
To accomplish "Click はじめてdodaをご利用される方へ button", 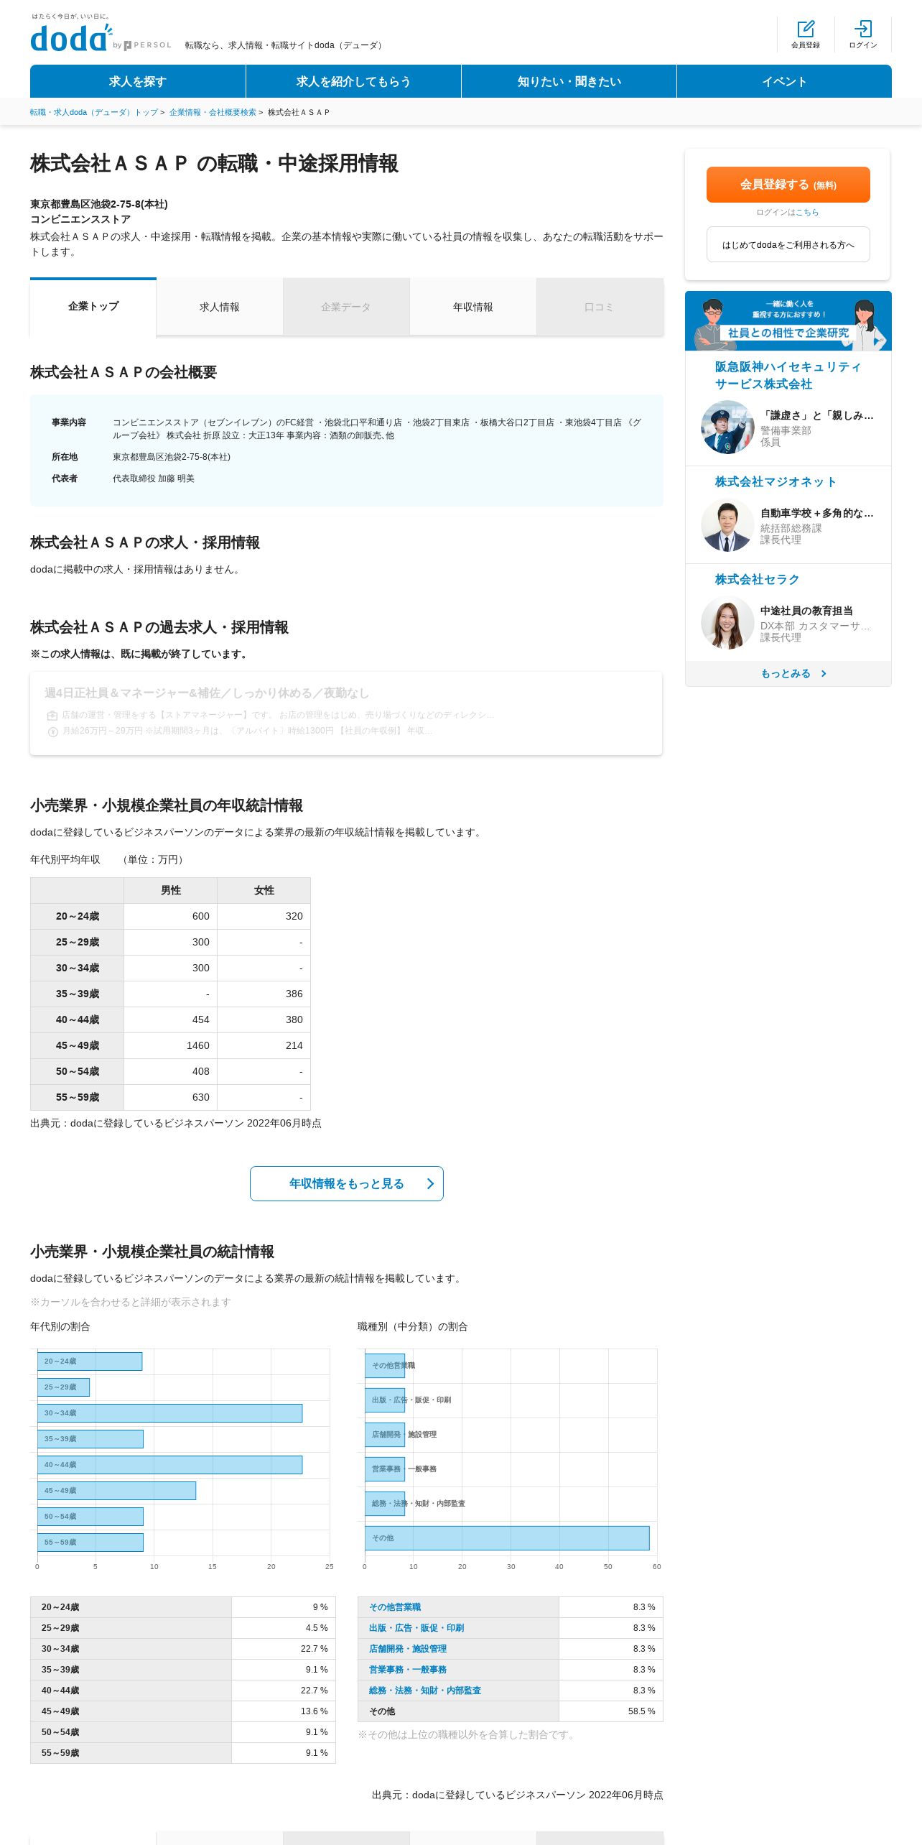I will [788, 244].
